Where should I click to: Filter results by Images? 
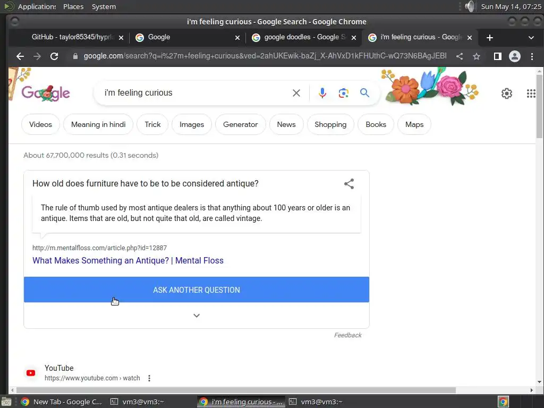192,124
